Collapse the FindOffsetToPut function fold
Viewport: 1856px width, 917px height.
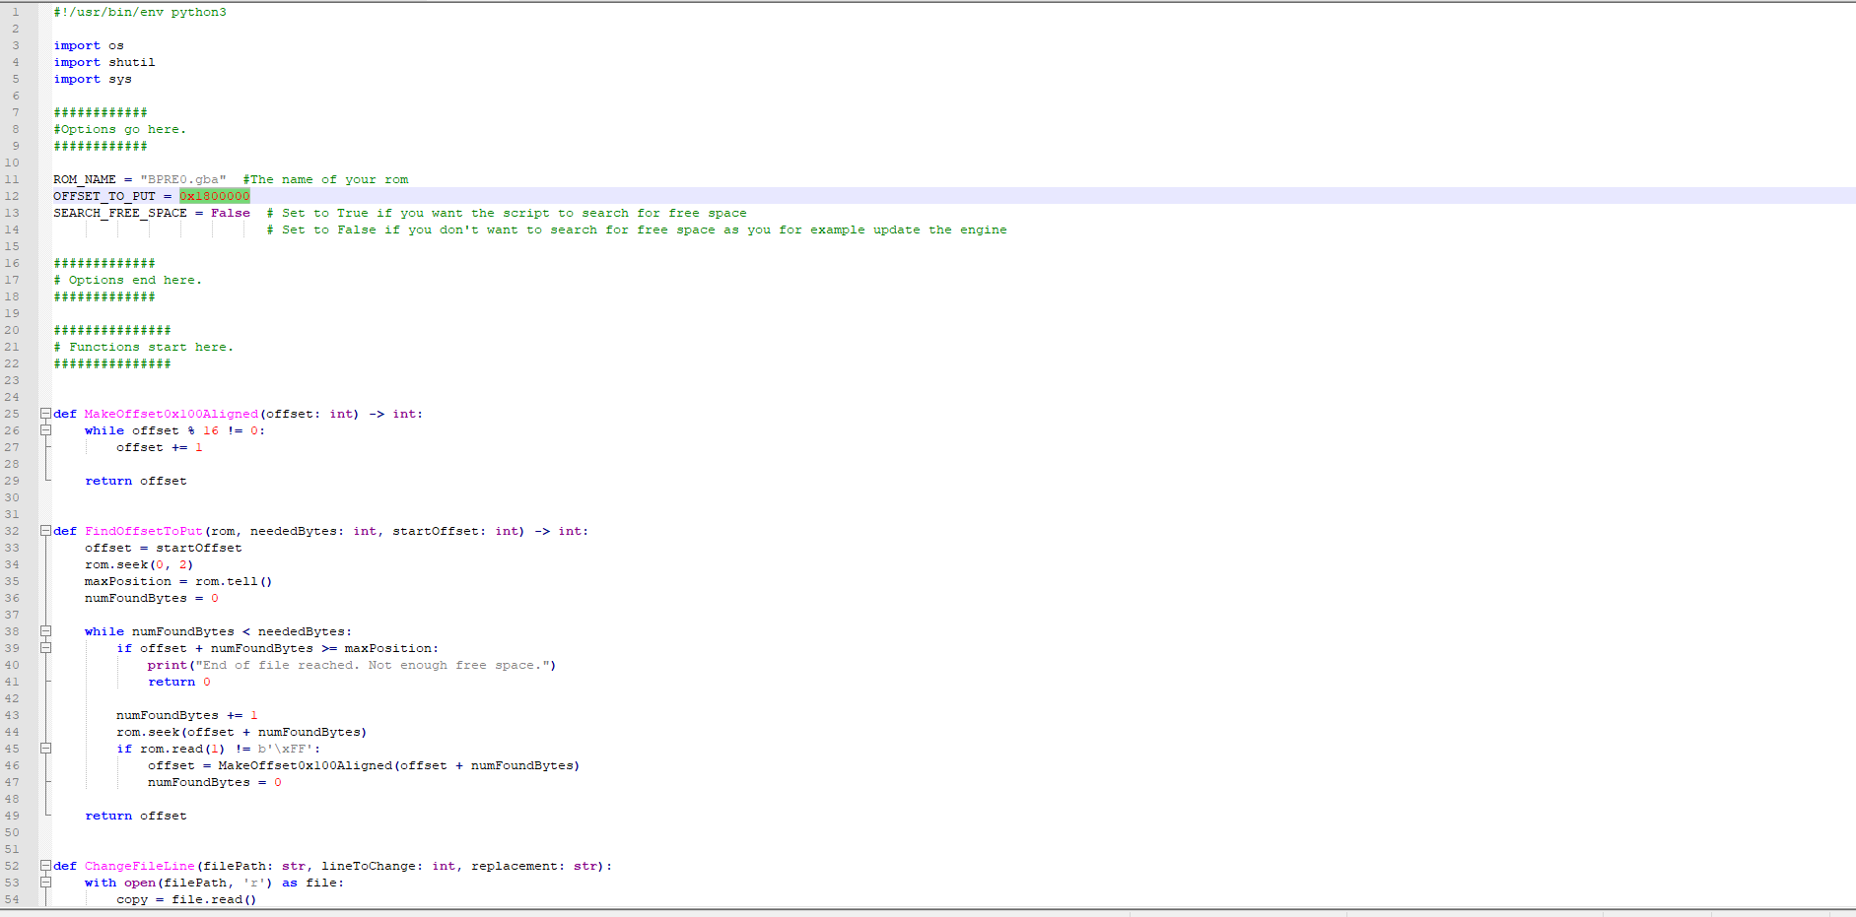[45, 531]
